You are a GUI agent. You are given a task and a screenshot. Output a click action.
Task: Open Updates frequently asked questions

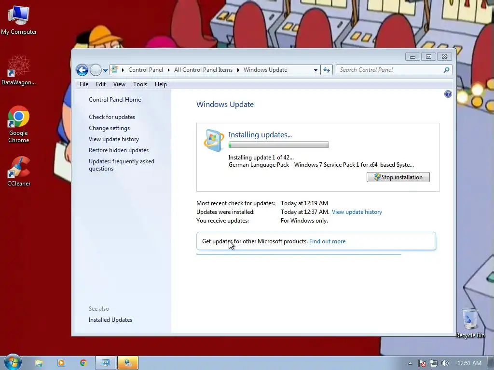(121, 165)
